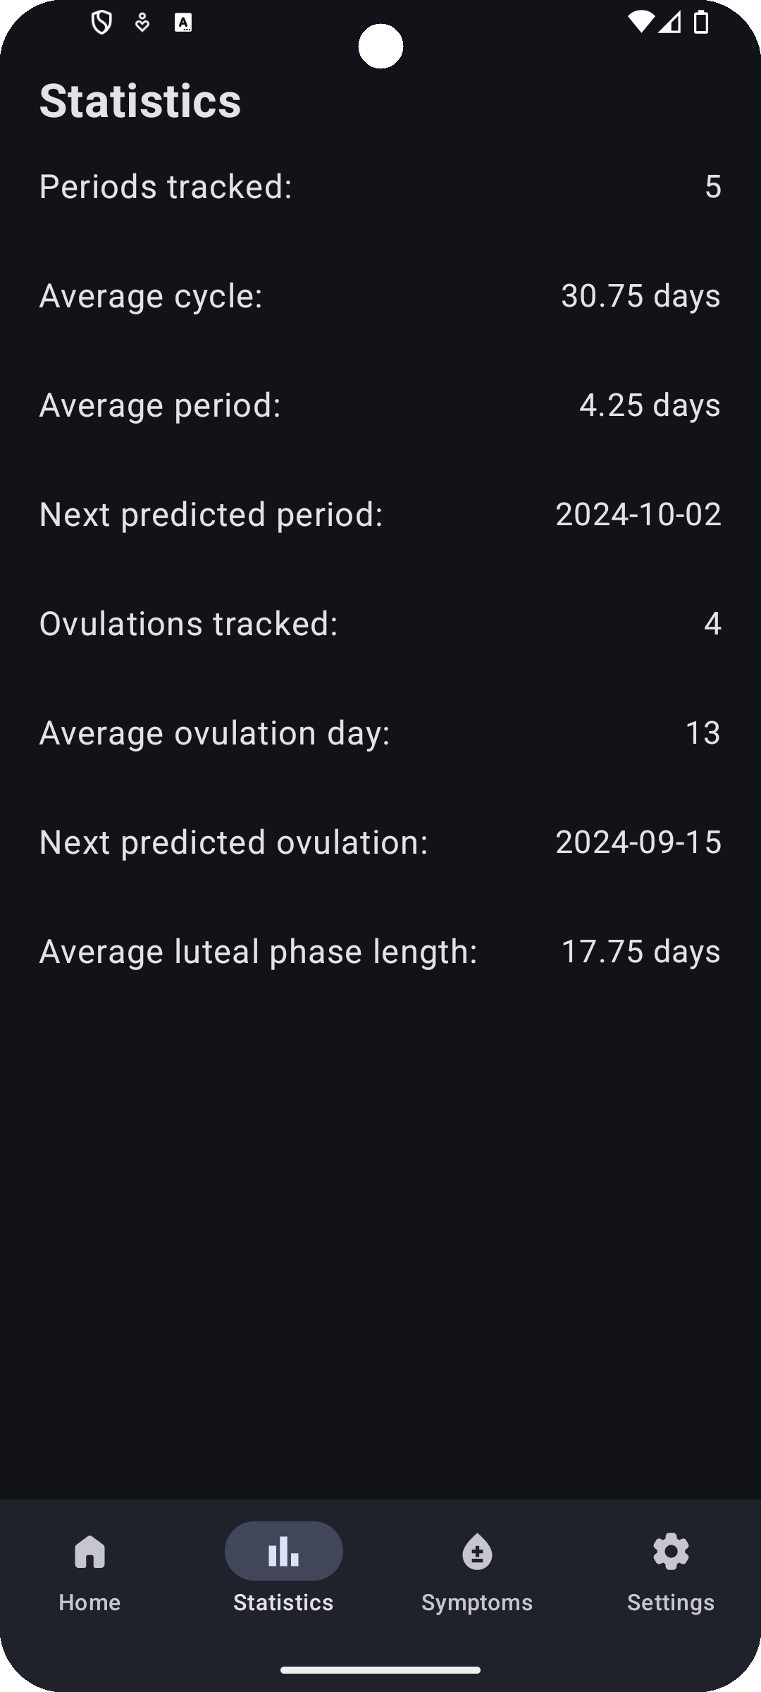Viewport: 761px width, 1692px height.
Task: Tap the shield icon in status bar
Action: point(101,23)
